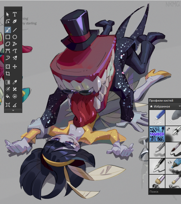
Task: Choose the blue marker preset with rotate badge
Action: point(173,166)
